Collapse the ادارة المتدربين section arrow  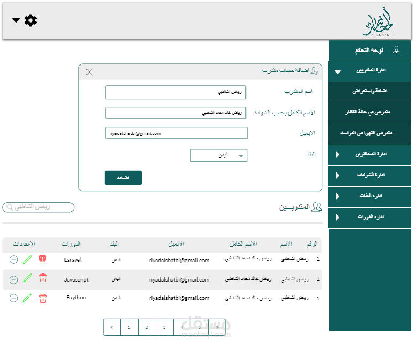click(x=338, y=71)
